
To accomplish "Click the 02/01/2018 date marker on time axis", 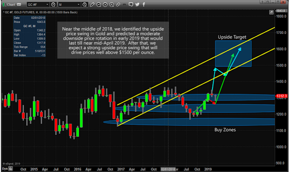I will [168, 169].
